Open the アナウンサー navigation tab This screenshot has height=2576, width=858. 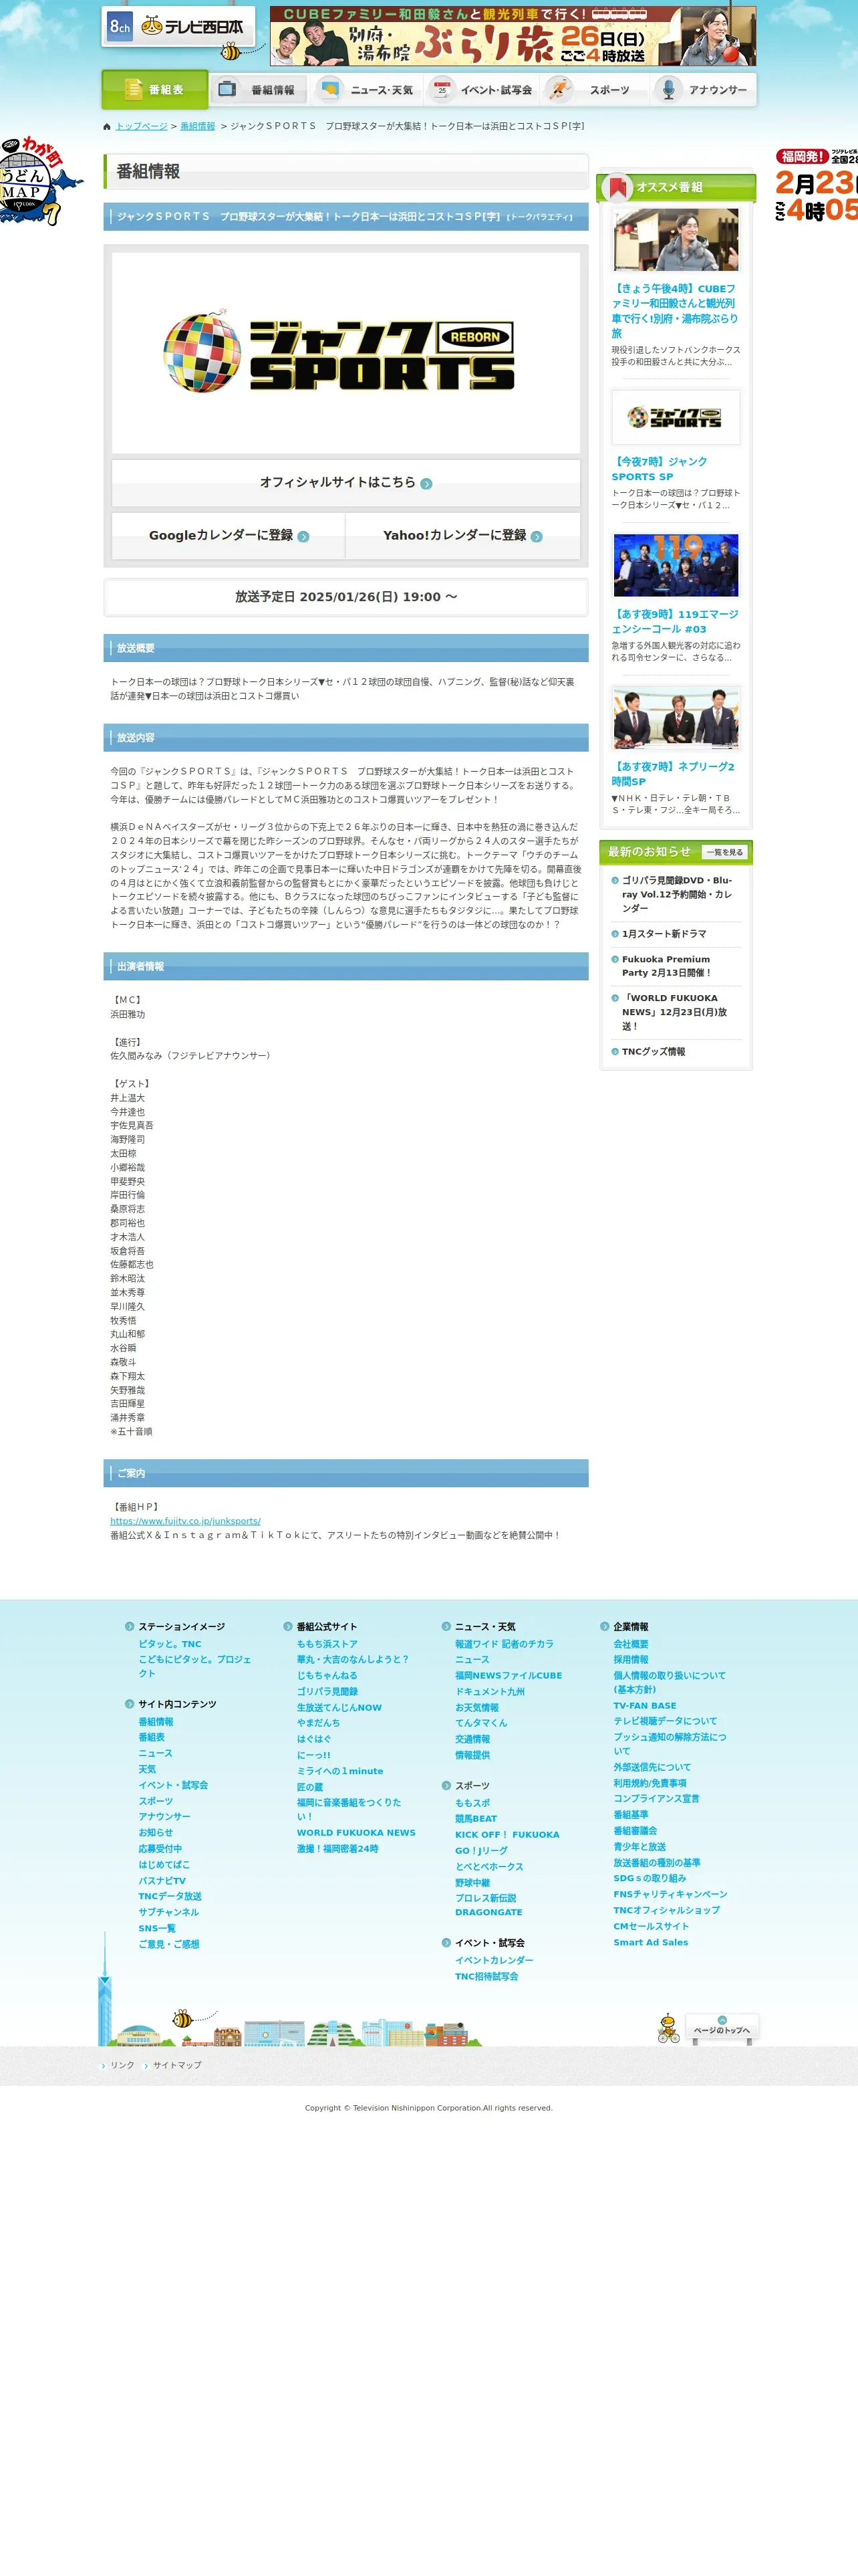703,90
